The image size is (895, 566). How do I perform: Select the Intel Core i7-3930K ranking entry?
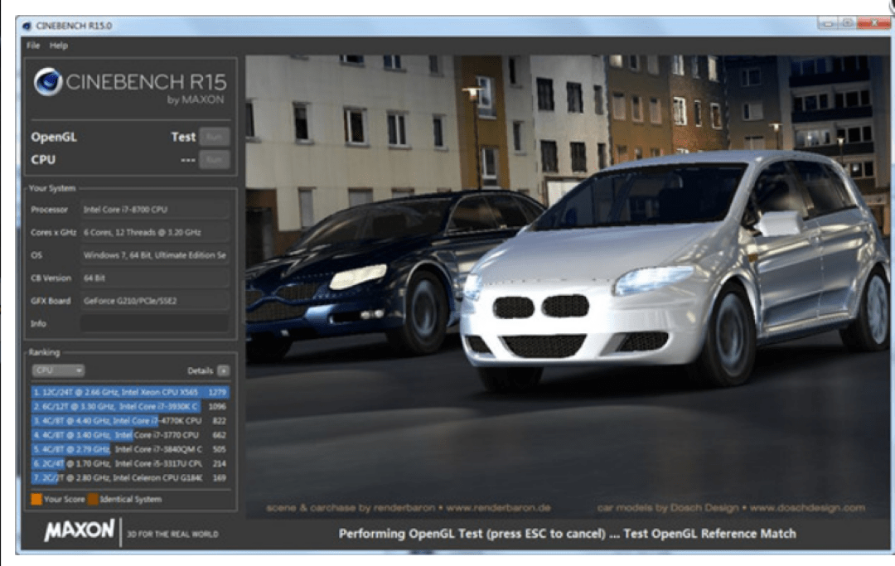pyautogui.click(x=124, y=406)
